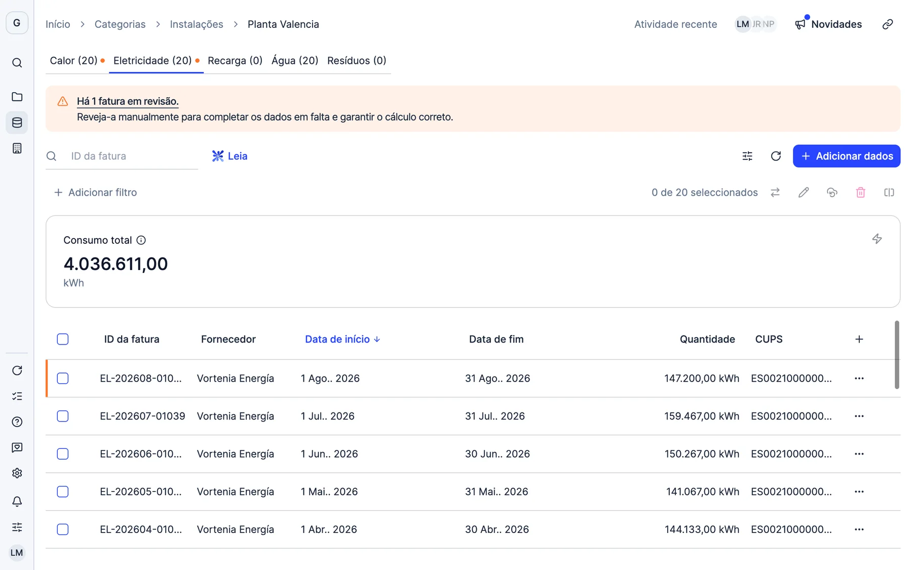This screenshot has width=912, height=570.
Task: Check the box for the 1 Abr.. 2026 invoice
Action: [63, 529]
